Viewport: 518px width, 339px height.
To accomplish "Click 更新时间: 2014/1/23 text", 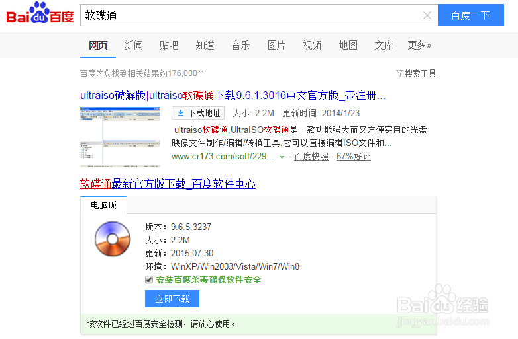I will pos(321,113).
